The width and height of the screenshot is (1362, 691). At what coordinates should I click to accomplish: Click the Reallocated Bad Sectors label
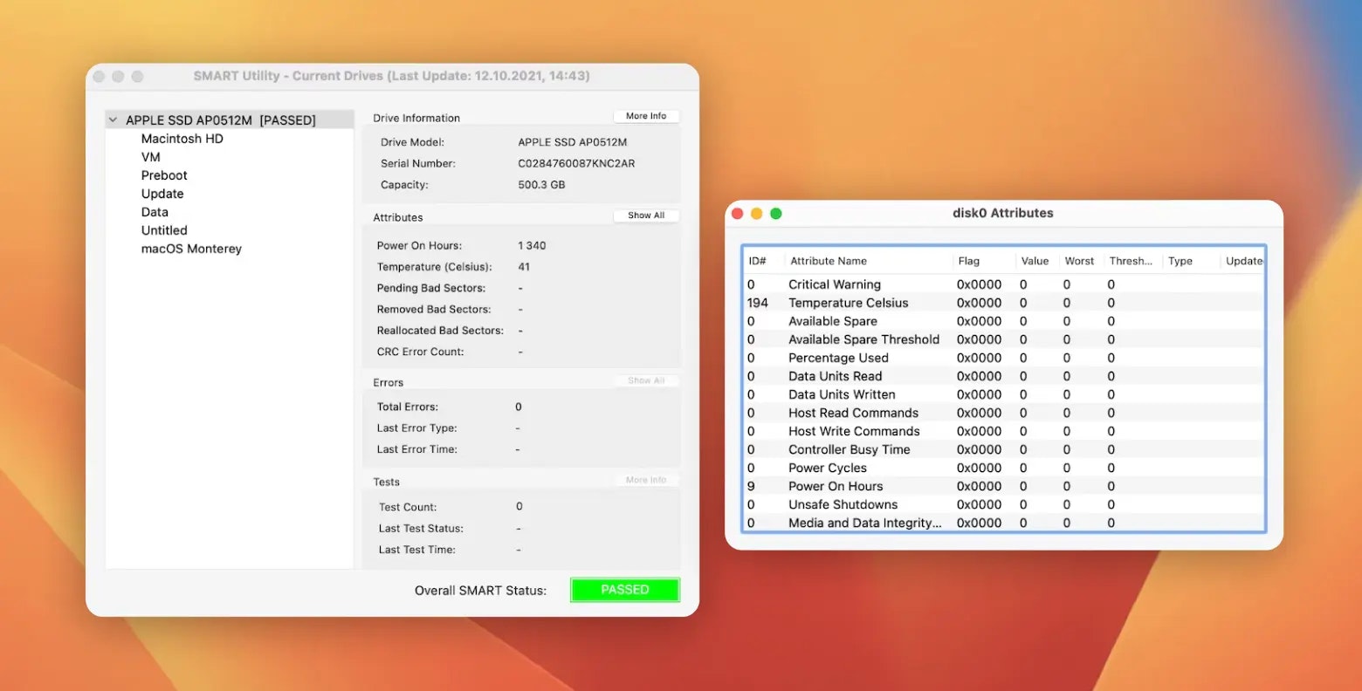click(x=440, y=331)
